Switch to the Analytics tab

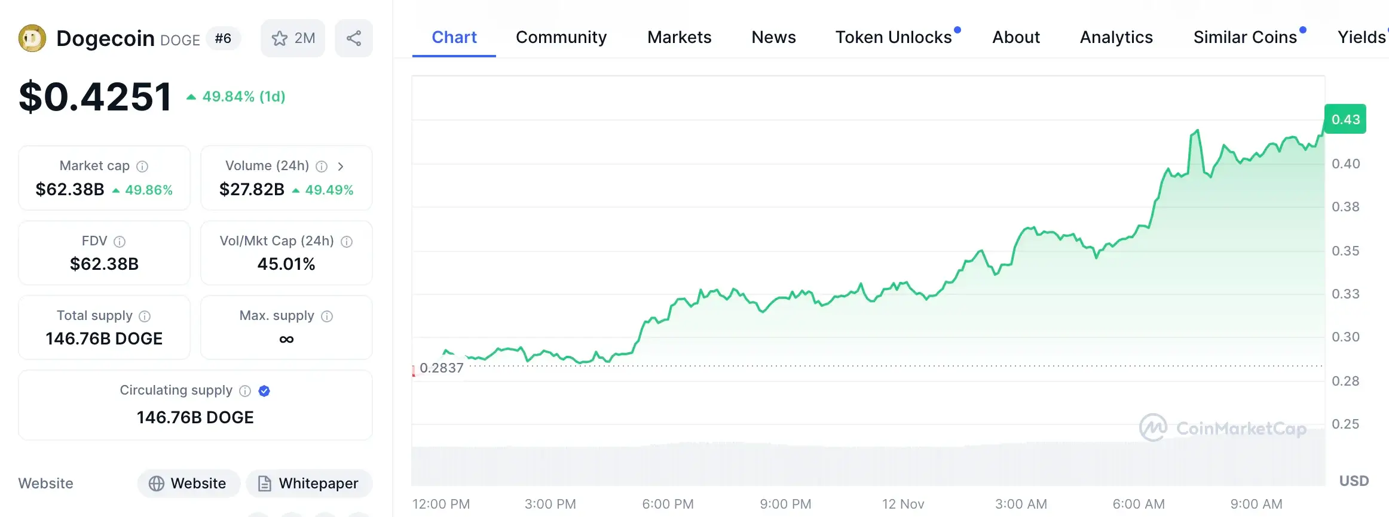(x=1116, y=37)
